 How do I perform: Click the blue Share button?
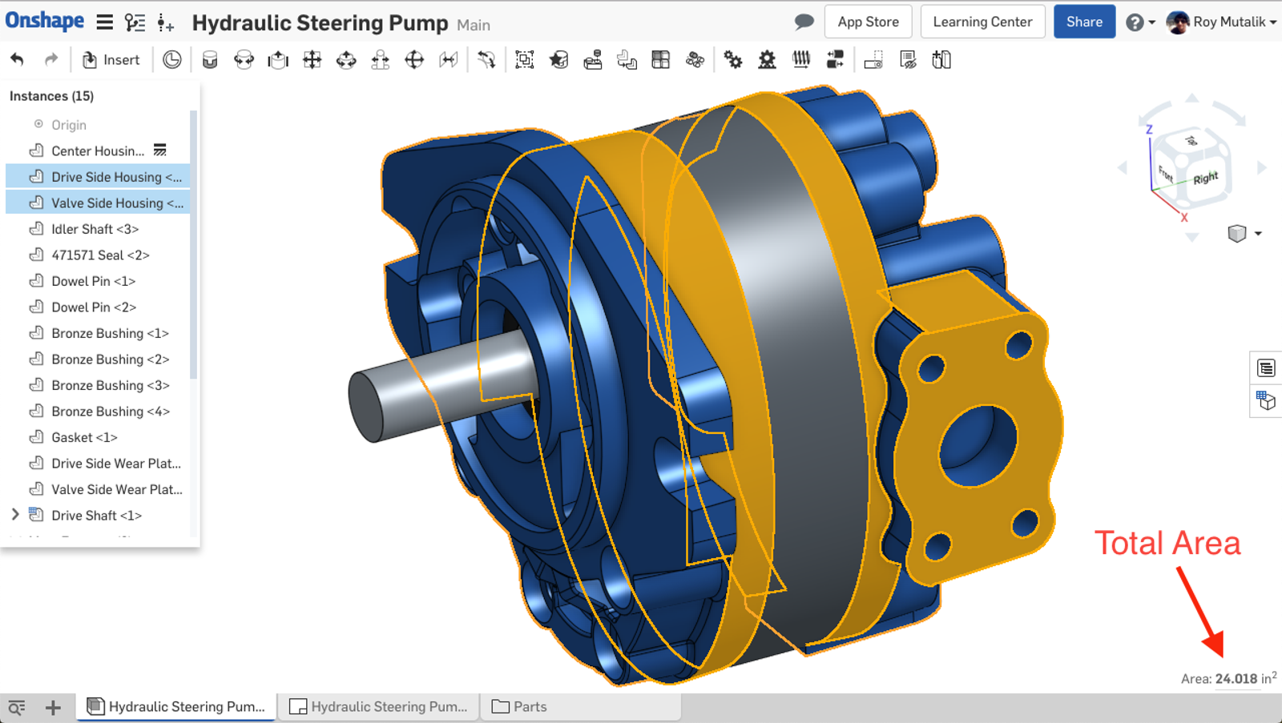(x=1083, y=22)
